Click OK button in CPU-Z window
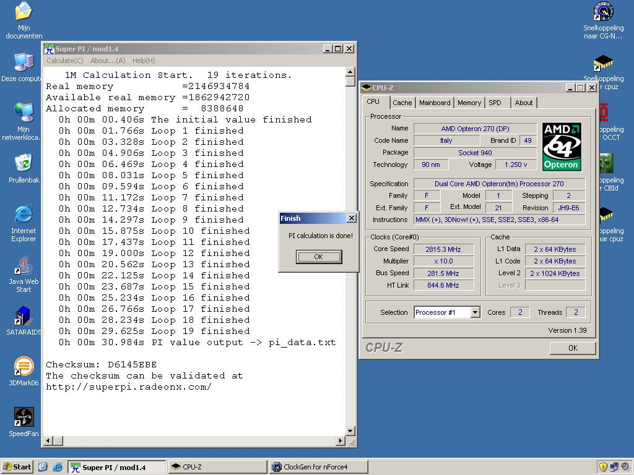The width and height of the screenshot is (634, 475). click(x=573, y=348)
